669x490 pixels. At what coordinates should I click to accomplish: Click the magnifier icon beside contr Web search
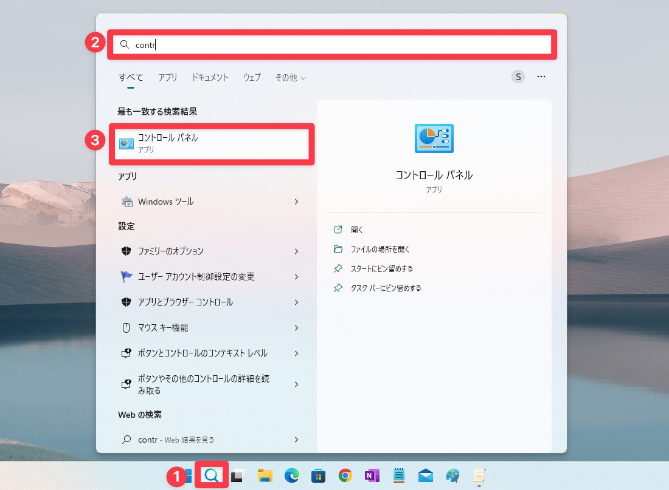click(127, 439)
